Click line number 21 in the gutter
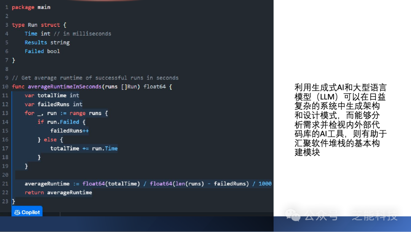 [5, 184]
